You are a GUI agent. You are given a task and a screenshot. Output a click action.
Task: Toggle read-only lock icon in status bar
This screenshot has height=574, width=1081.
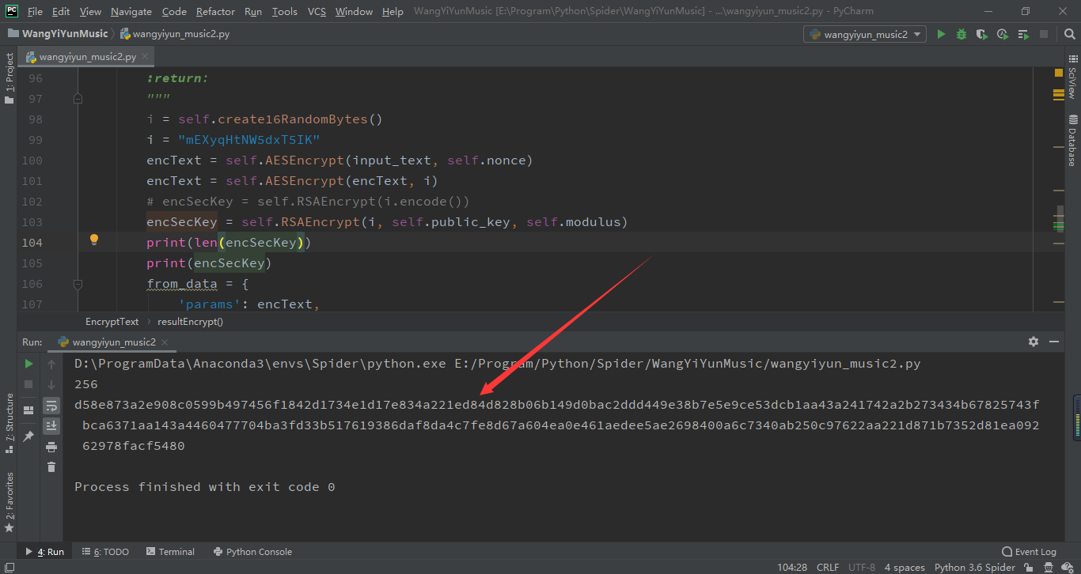point(1027,567)
